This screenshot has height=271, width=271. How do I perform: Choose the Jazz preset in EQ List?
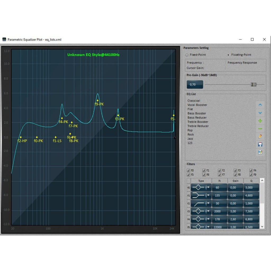click(x=190, y=139)
